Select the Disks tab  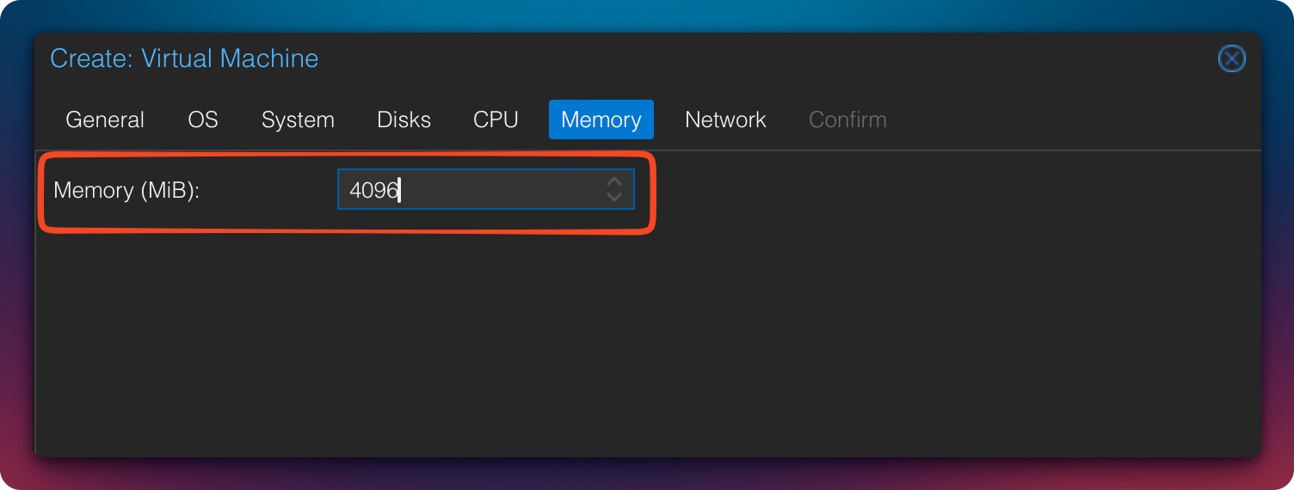[x=404, y=119]
